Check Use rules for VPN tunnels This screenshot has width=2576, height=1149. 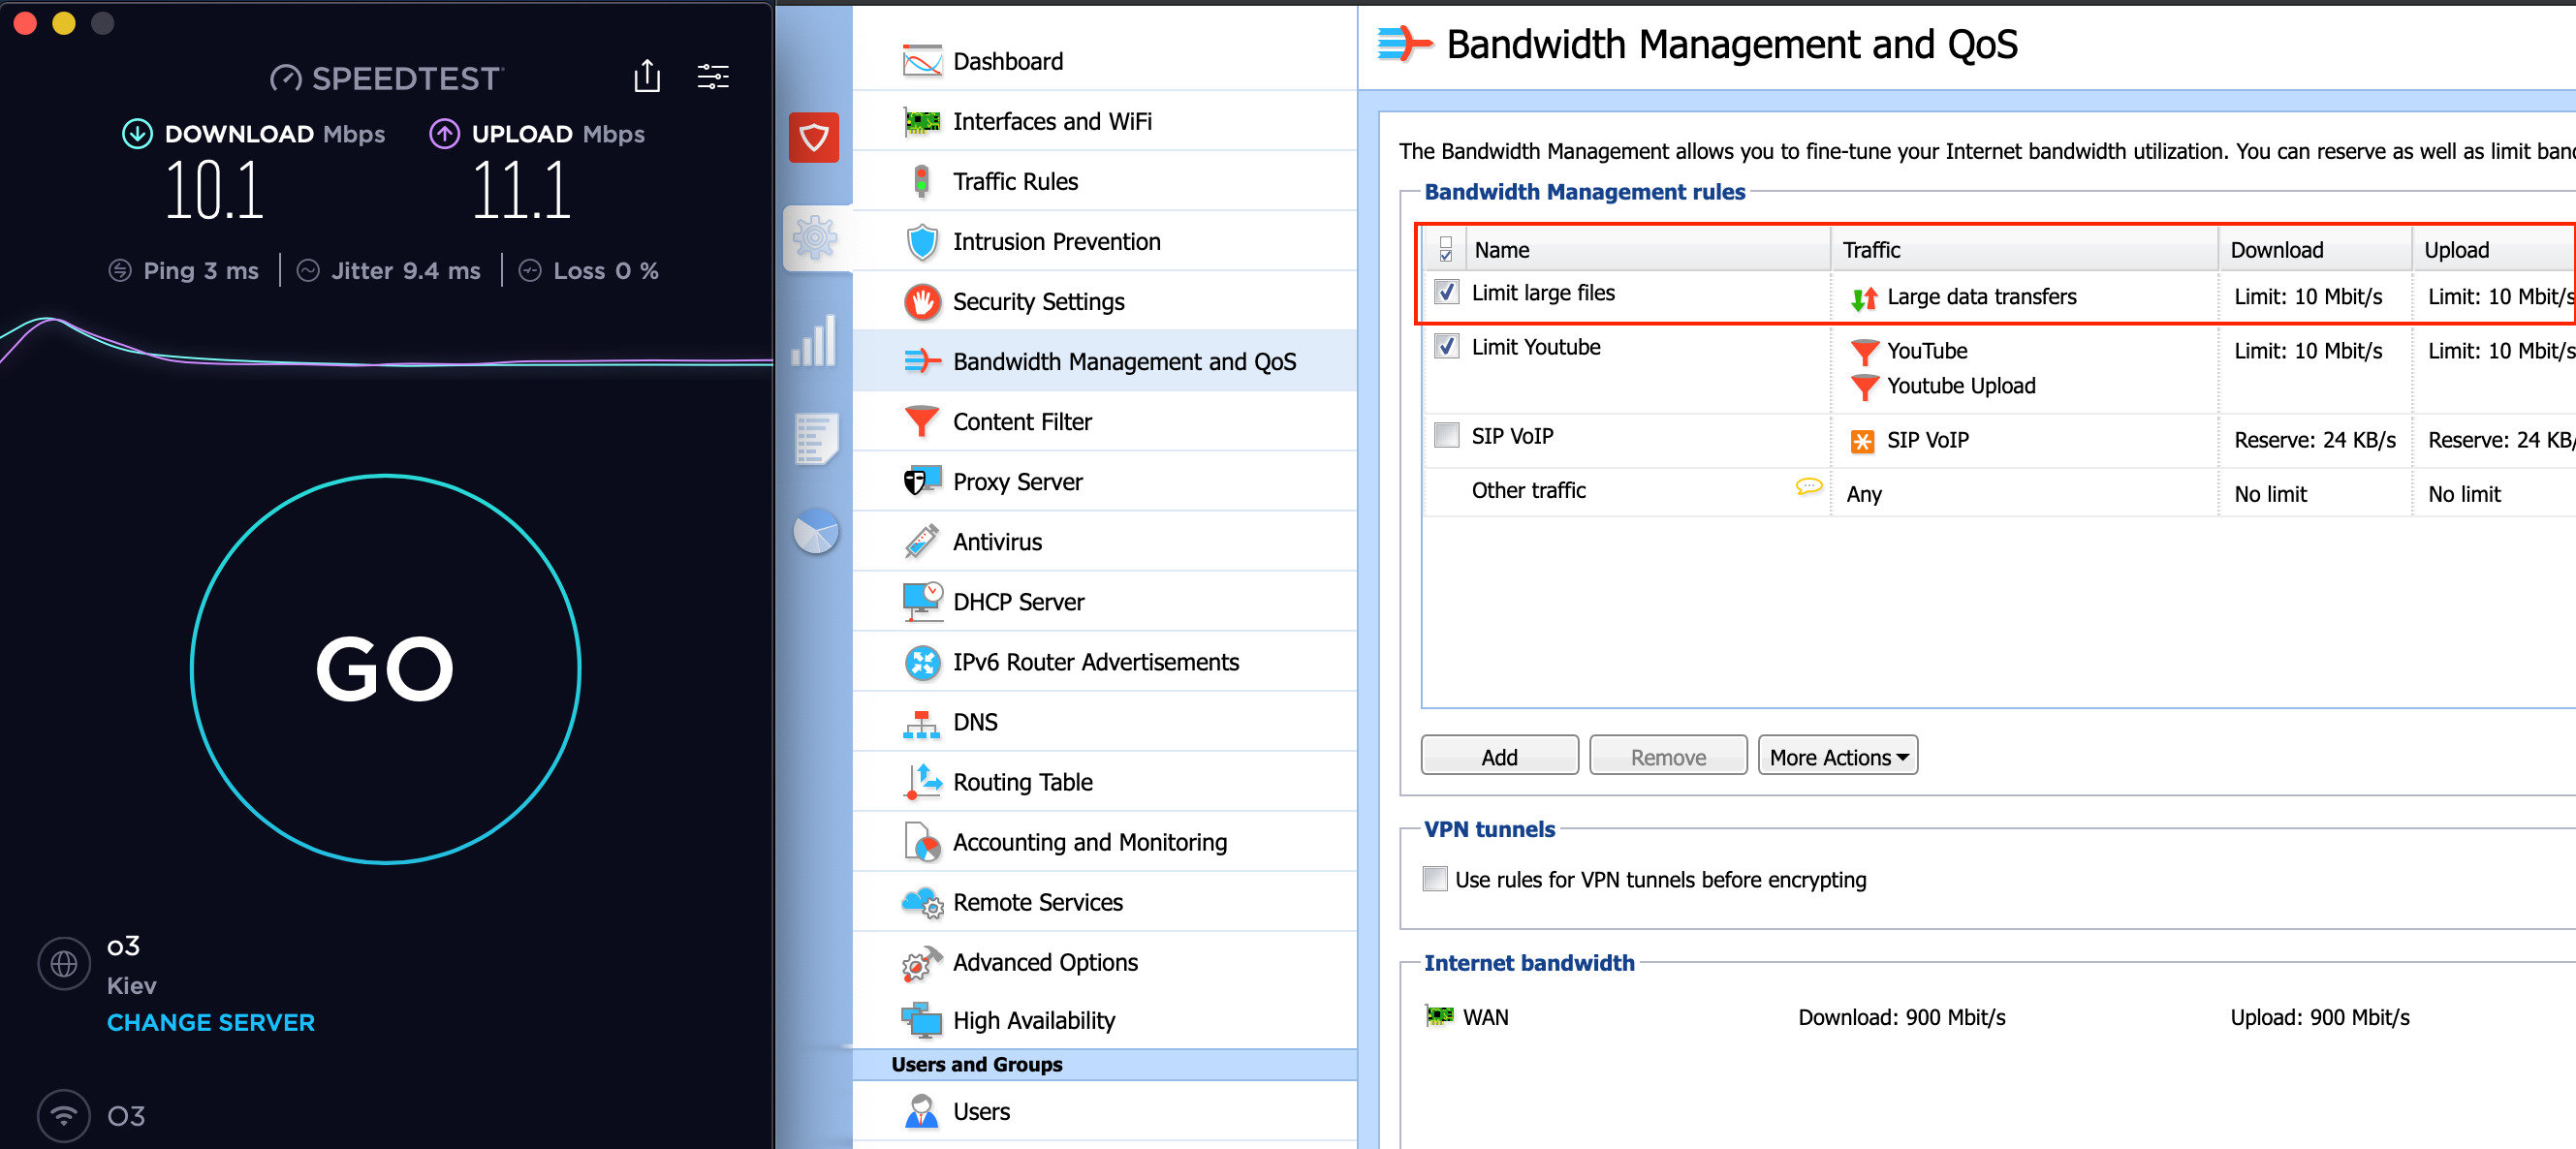(x=1434, y=878)
